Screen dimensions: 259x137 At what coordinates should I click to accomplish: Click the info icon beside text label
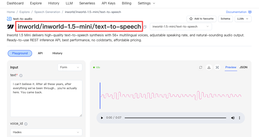point(21,76)
